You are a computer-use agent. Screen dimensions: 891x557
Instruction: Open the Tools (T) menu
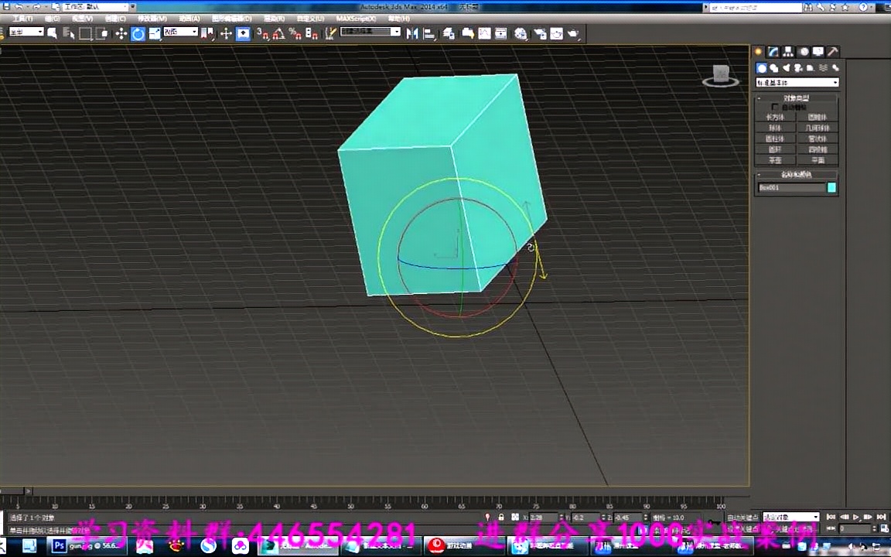point(22,19)
